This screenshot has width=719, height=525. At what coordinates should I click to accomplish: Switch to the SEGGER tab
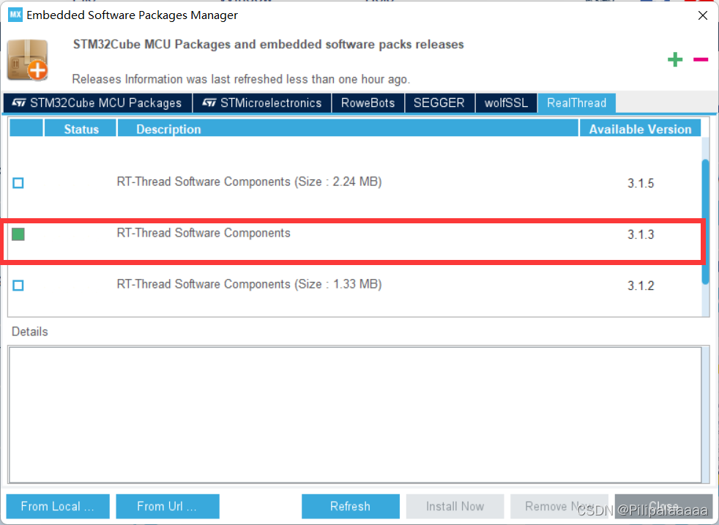439,103
